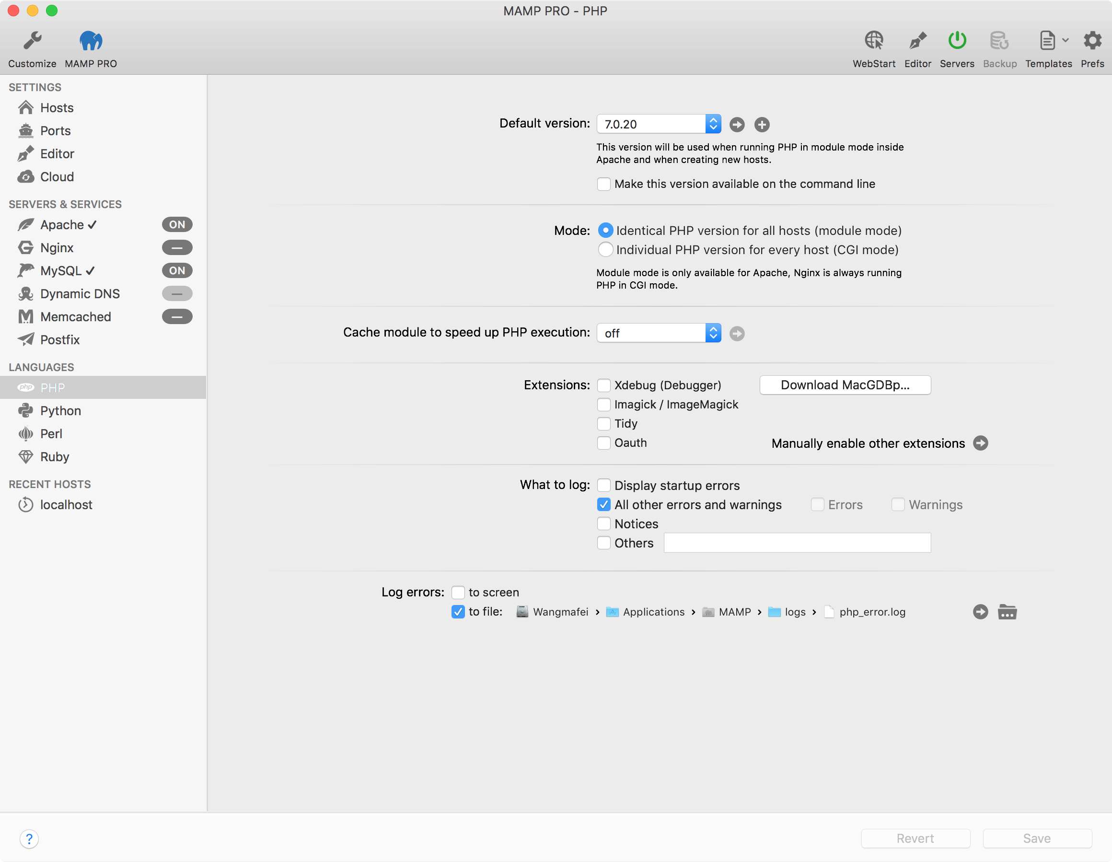Screen dimensions: 1112x862
Task: Open WebStart globe icon in toolbar
Action: (874, 41)
